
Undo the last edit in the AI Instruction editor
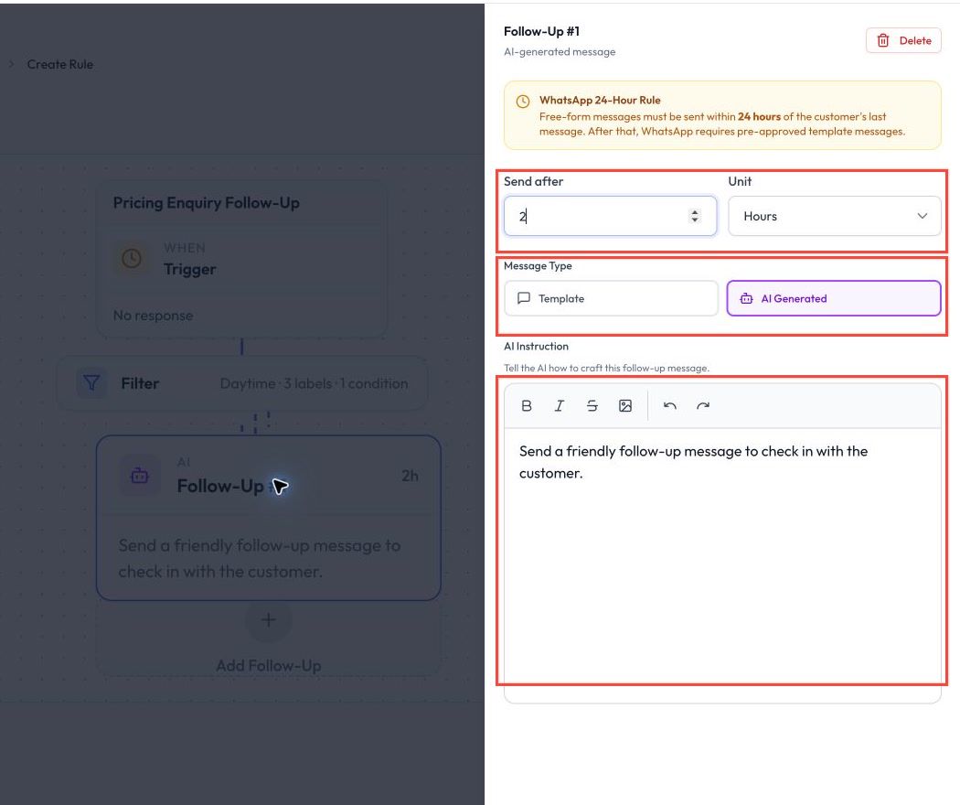click(670, 405)
